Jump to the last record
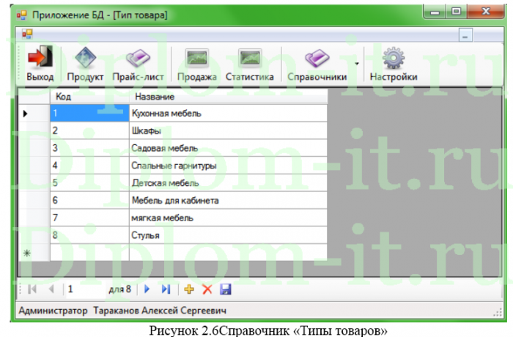 (x=166, y=289)
